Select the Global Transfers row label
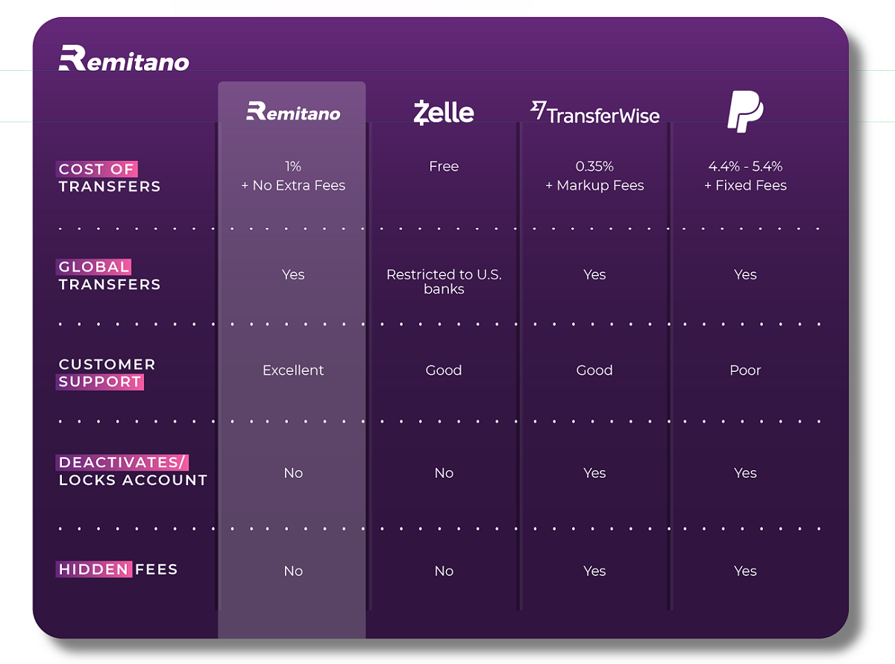Screen dimensions: 895x664 [109, 275]
